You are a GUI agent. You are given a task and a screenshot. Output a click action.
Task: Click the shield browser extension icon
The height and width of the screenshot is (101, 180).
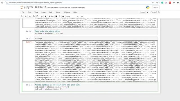pos(174,3)
